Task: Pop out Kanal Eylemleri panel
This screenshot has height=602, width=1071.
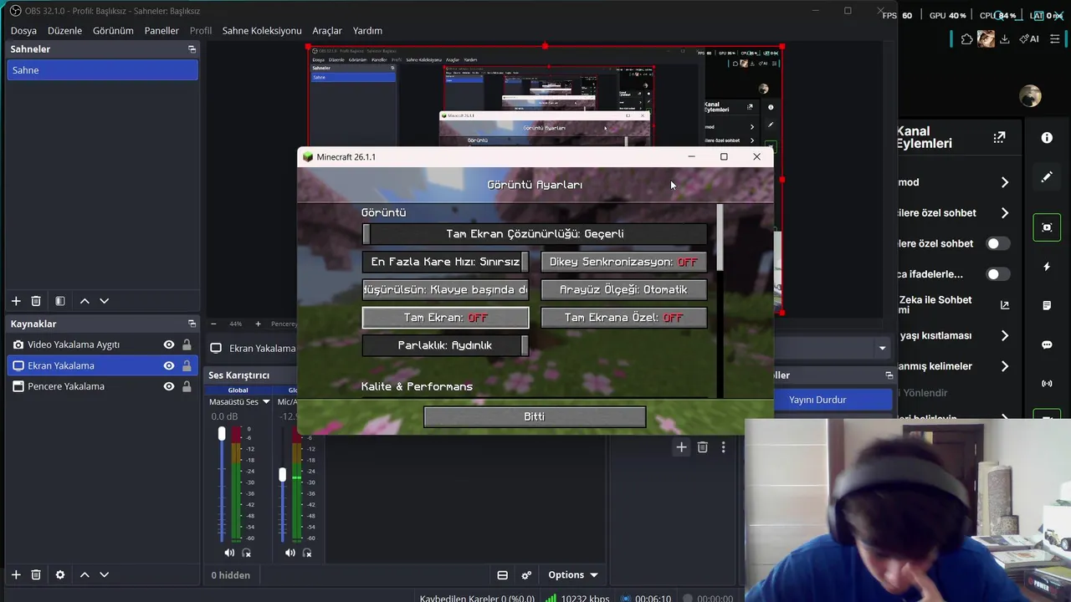Action: coord(999,137)
